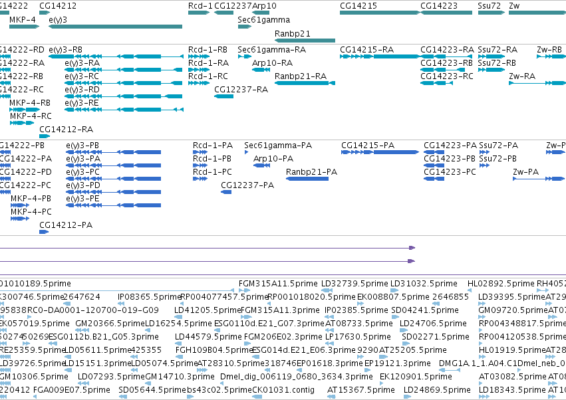This screenshot has width=566, height=400.
Task: Click the CG14223-PC protein label
Action: tap(450, 172)
